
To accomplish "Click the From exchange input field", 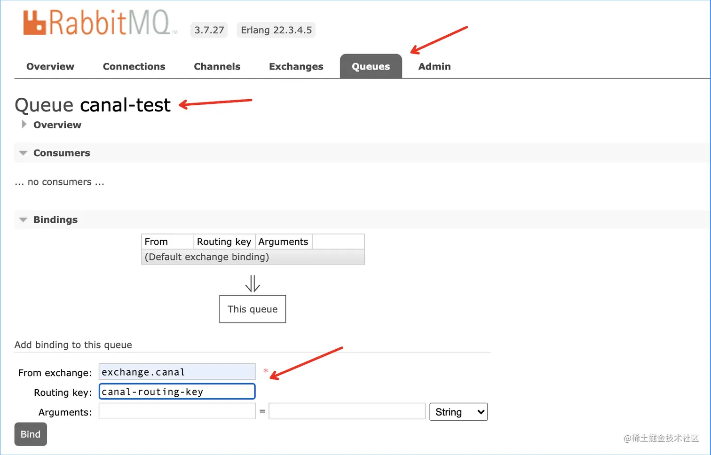I will click(x=177, y=372).
